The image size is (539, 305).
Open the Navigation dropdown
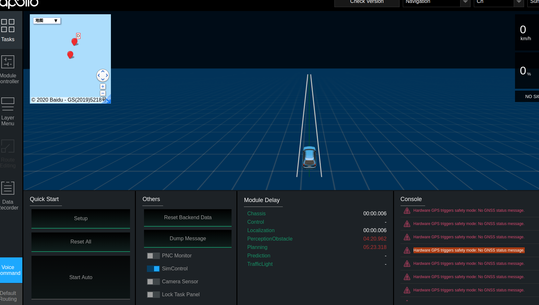[x=436, y=2]
